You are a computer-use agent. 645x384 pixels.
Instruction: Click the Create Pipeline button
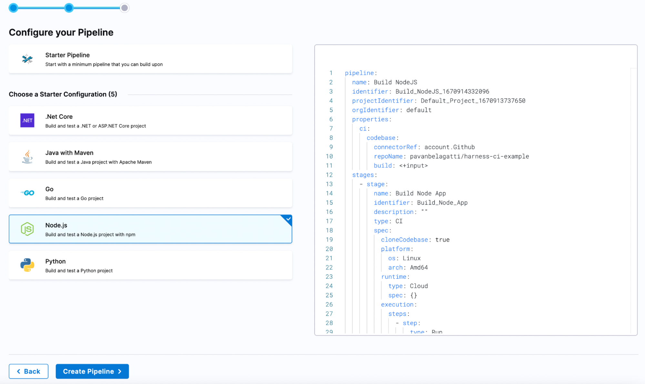92,371
